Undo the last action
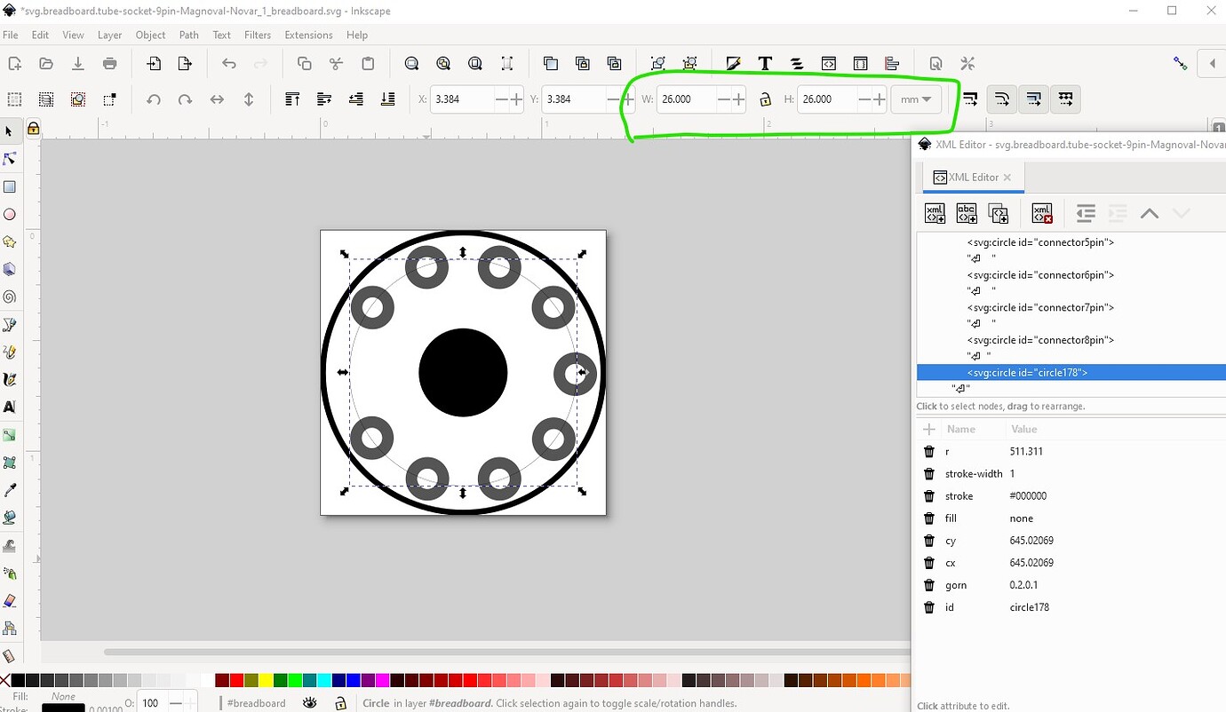 point(229,63)
